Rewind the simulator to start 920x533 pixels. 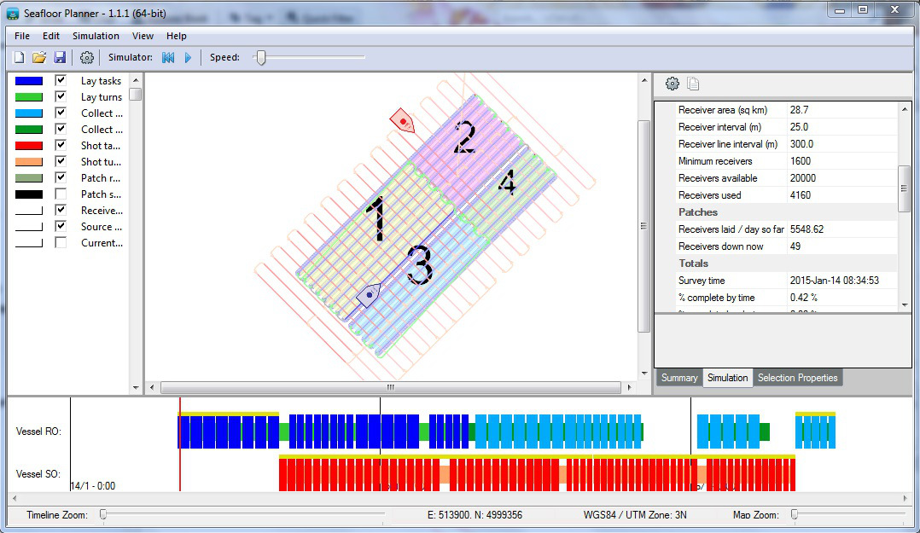coord(168,57)
